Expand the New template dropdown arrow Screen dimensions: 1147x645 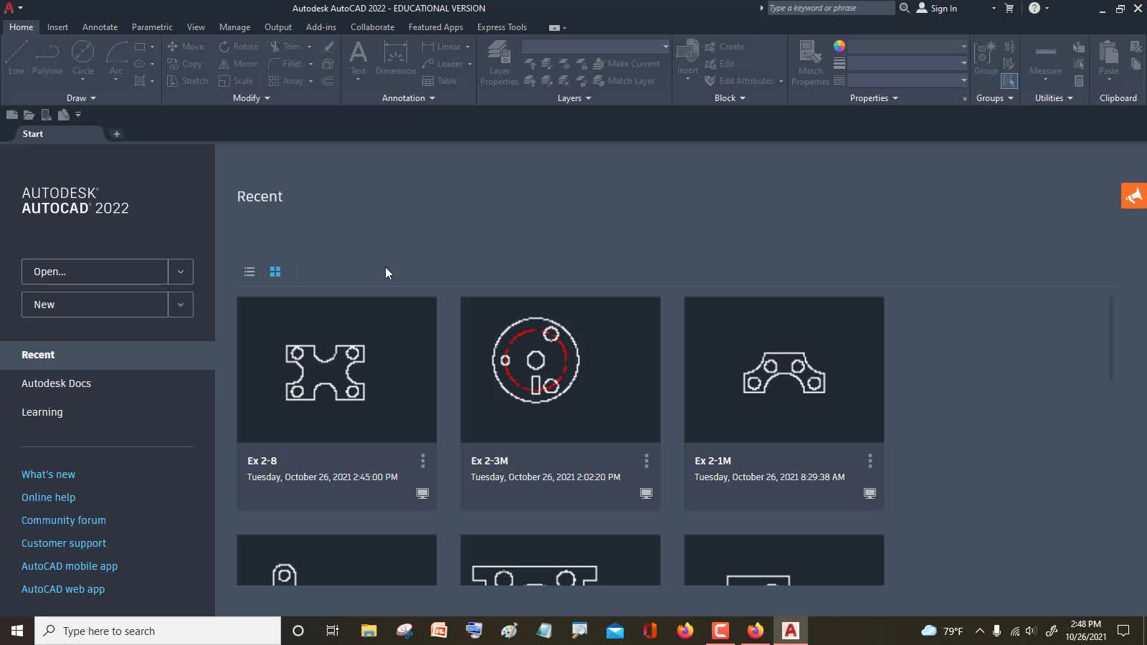(181, 305)
